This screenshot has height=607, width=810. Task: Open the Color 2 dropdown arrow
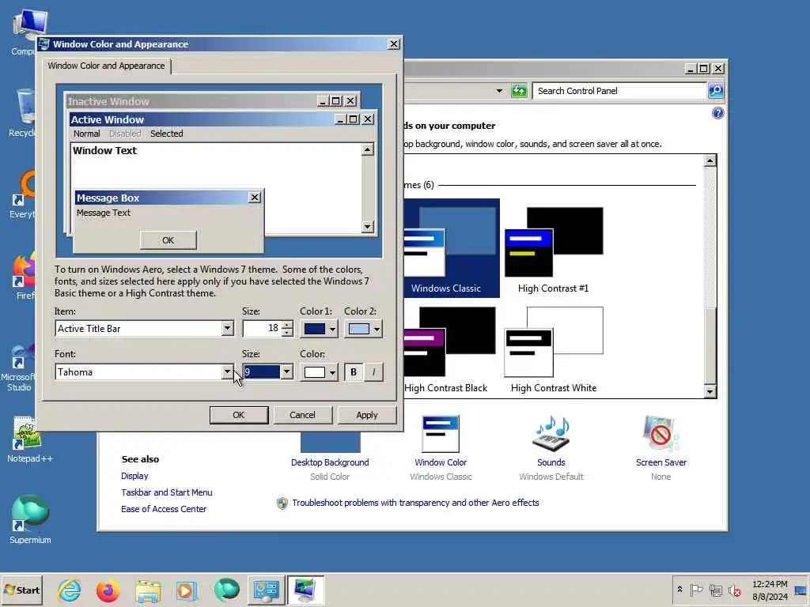tap(377, 329)
